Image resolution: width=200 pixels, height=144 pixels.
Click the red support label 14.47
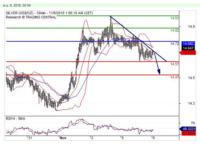coord(174,77)
